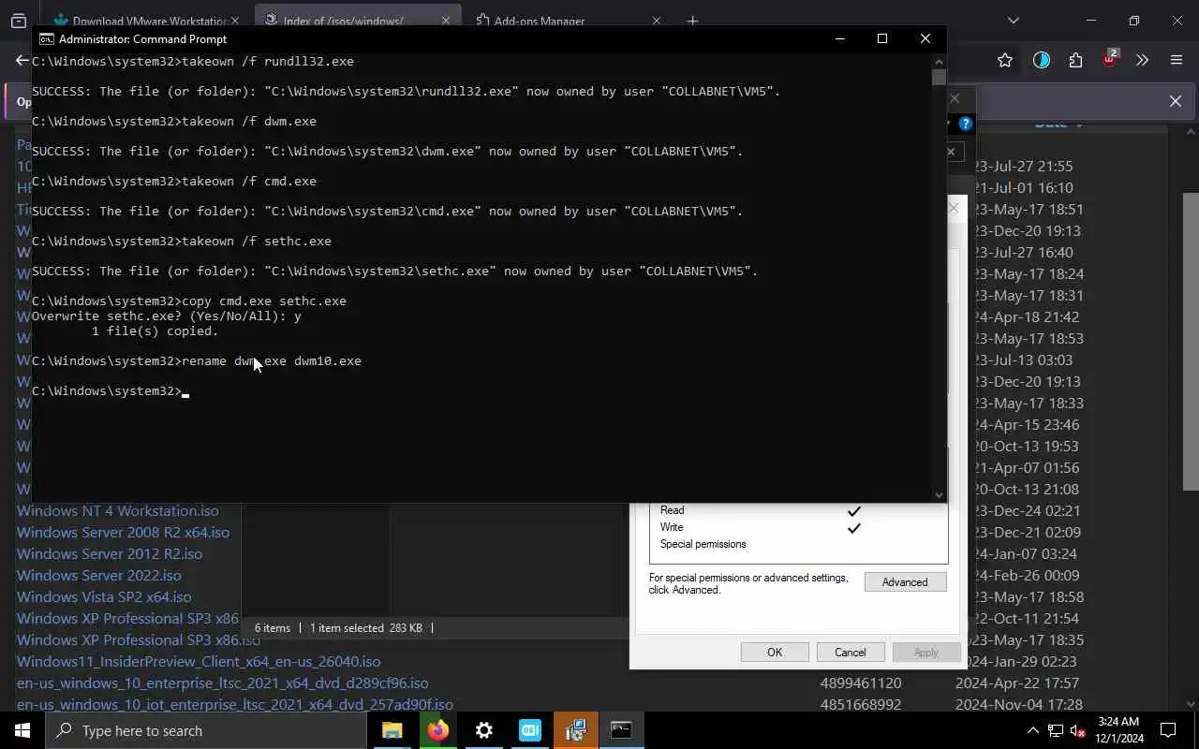Image resolution: width=1199 pixels, height=749 pixels.
Task: Bookmark this page with the star icon
Action: tap(1005, 60)
